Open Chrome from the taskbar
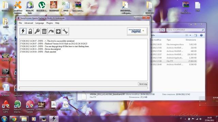Viewport: 218px width, 122px height. (x=14, y=119)
